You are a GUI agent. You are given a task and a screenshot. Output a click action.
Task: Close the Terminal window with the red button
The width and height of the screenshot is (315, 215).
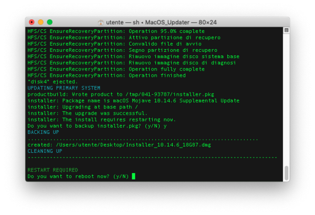(31, 22)
